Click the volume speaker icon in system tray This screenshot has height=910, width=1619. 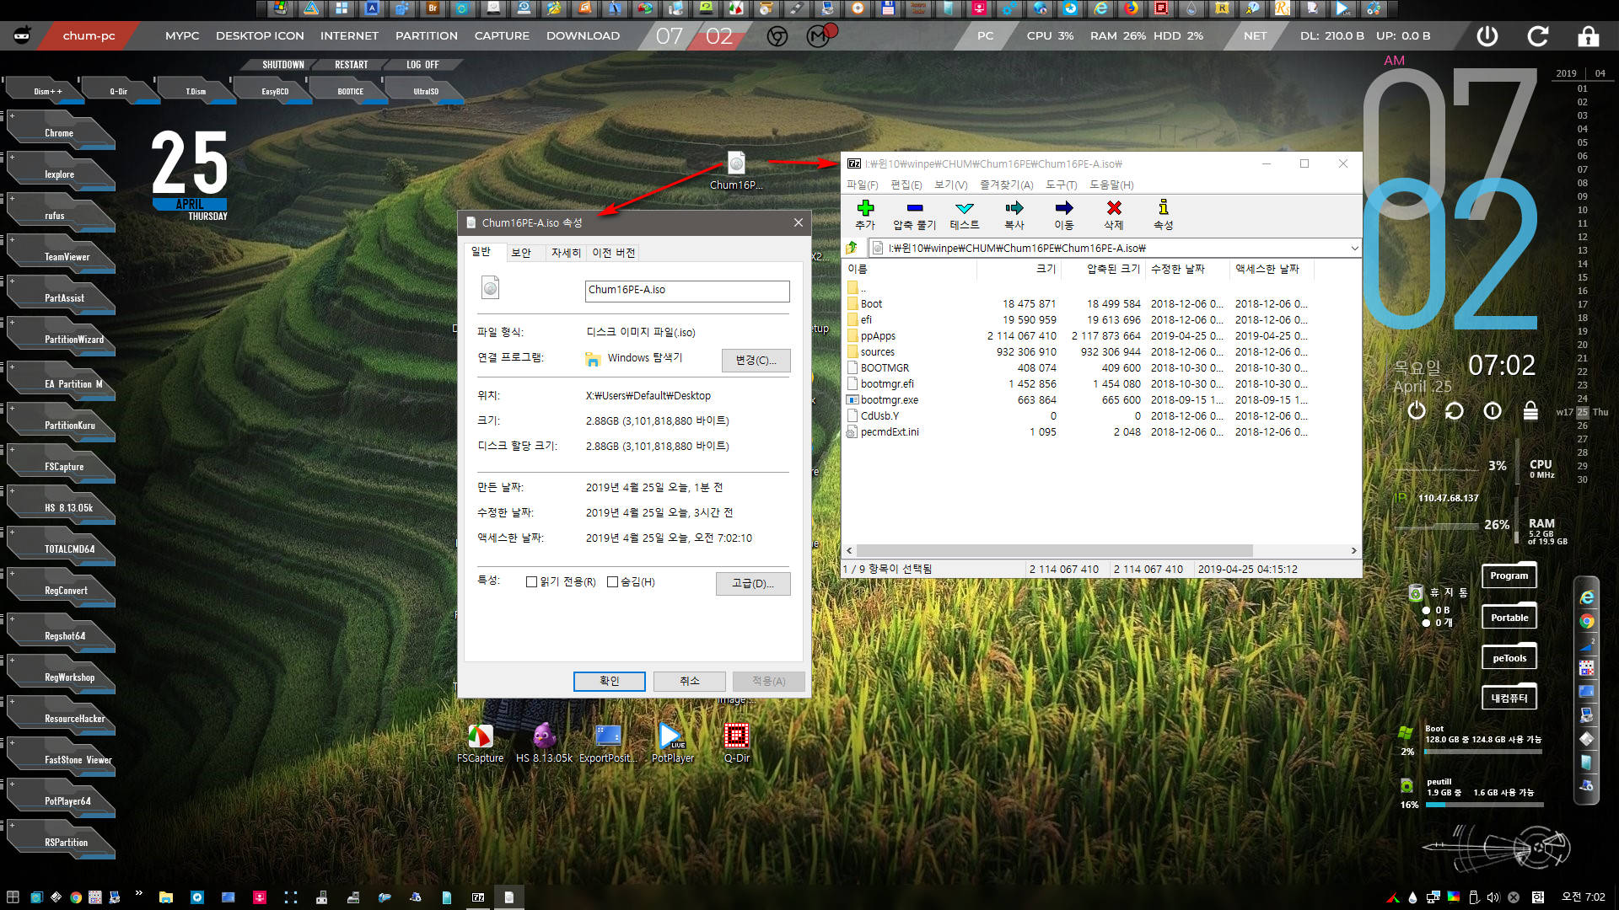coord(1493,897)
